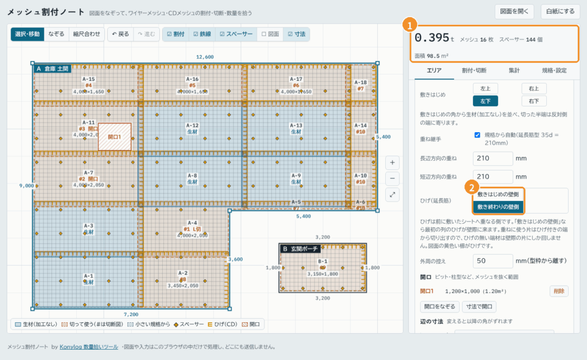The image size is (587, 360).
Task: Click the 小さい規格から legend swatch
Action: point(130,325)
